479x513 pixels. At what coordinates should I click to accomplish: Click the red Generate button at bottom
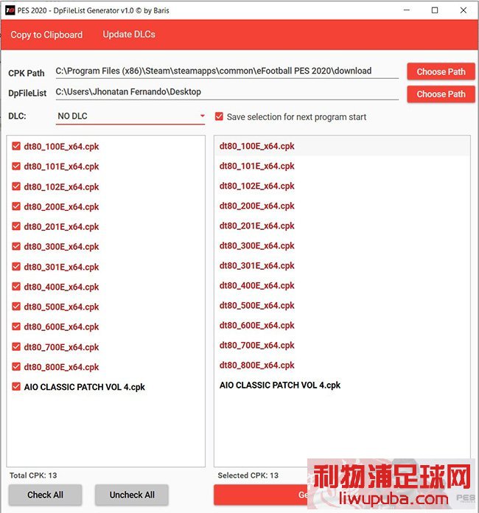pyautogui.click(x=261, y=495)
